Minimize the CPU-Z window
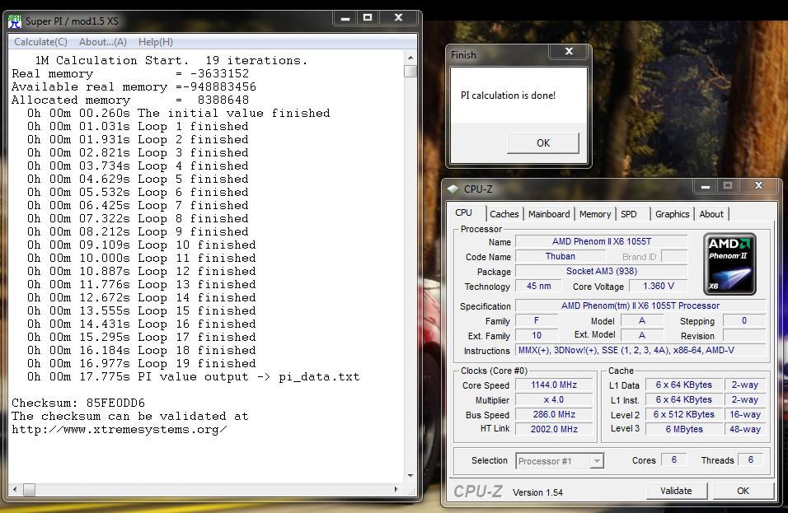 pyautogui.click(x=706, y=186)
